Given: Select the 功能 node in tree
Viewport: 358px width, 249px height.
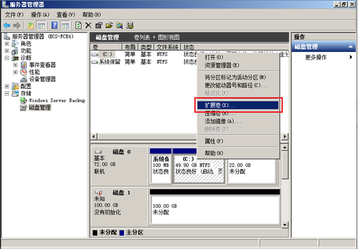Looking at the screenshot, I should 26,51.
